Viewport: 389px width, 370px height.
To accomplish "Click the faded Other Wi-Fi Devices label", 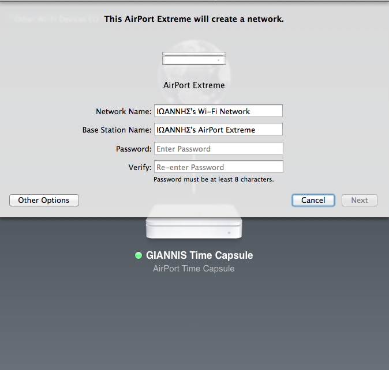I will [57, 20].
